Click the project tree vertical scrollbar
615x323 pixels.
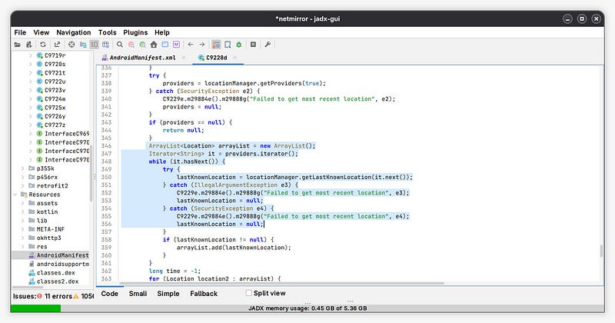click(x=91, y=173)
